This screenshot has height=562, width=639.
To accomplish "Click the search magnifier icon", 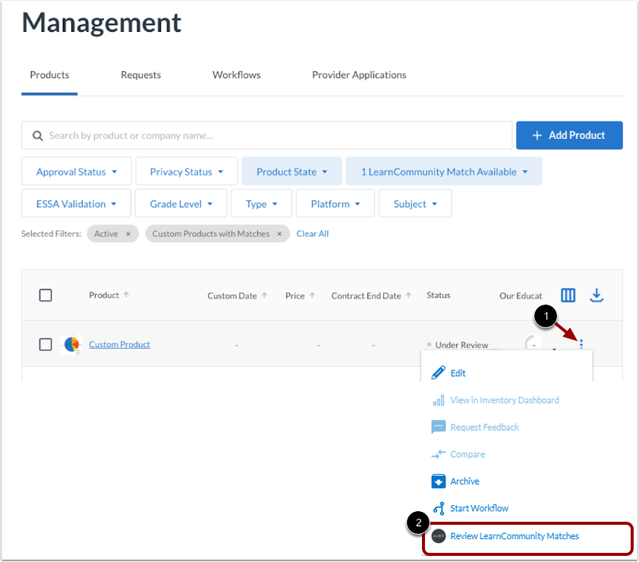I will tap(37, 136).
